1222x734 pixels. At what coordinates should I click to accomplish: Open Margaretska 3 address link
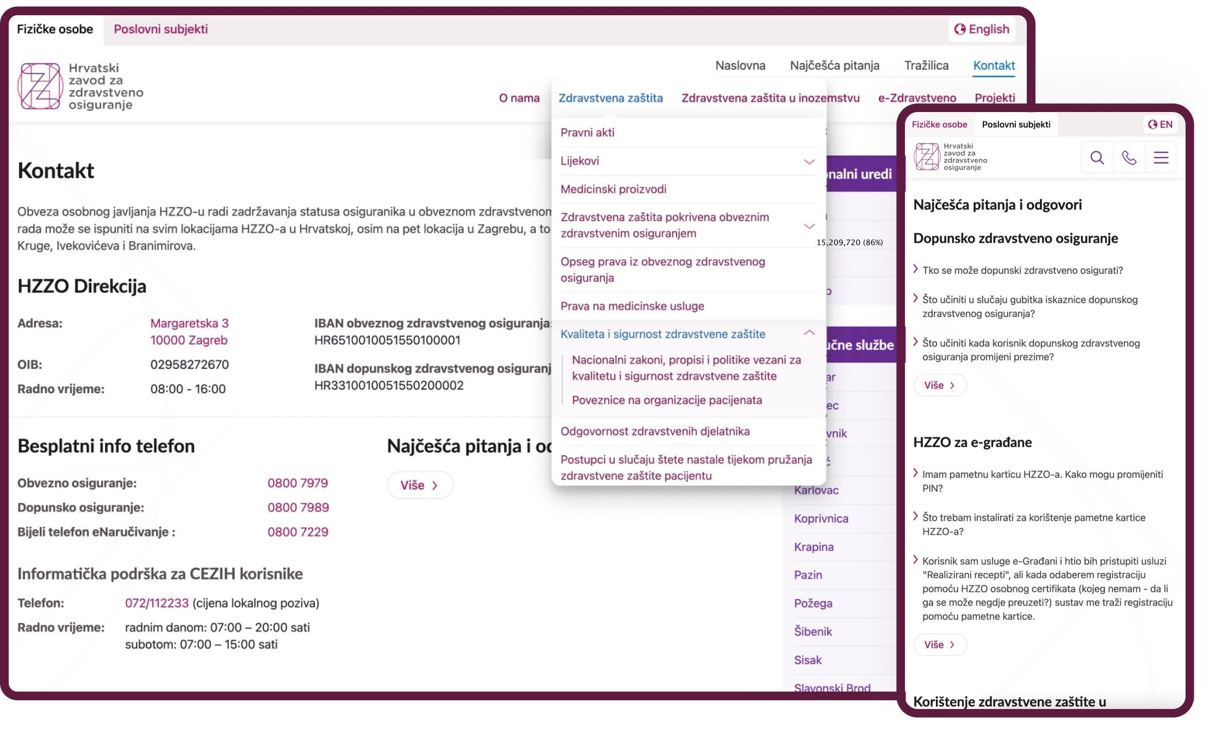point(189,324)
